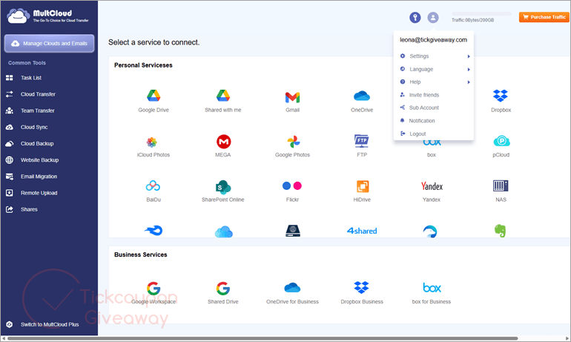Viewport: 571px width, 342px height.
Task: Connect OneDrive for Business
Action: (292, 293)
